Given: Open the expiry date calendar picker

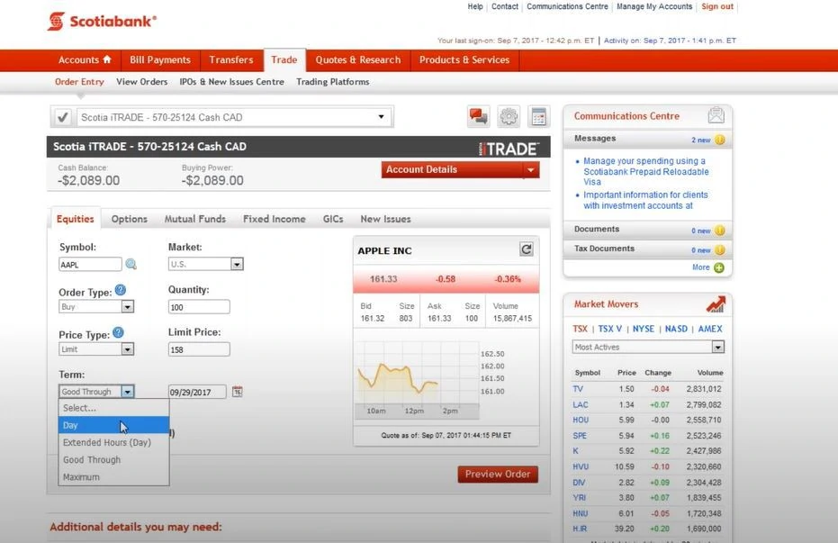Looking at the screenshot, I should pyautogui.click(x=238, y=392).
